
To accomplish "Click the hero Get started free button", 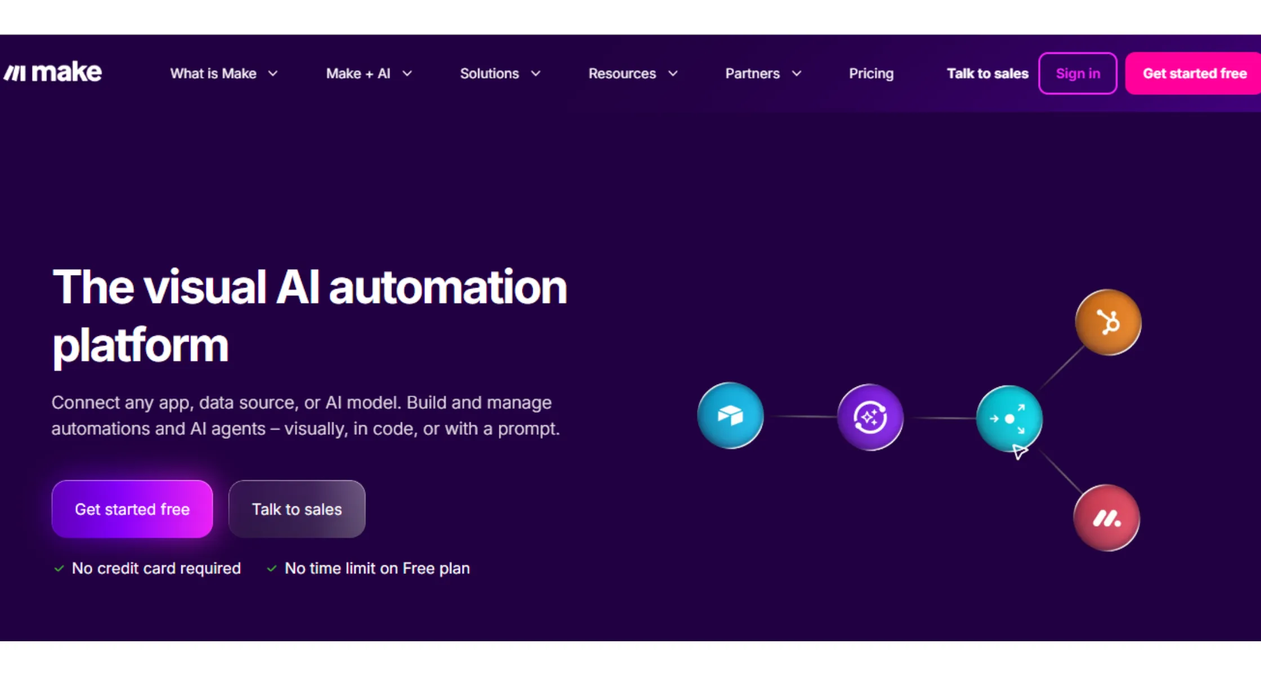I will [x=132, y=509].
